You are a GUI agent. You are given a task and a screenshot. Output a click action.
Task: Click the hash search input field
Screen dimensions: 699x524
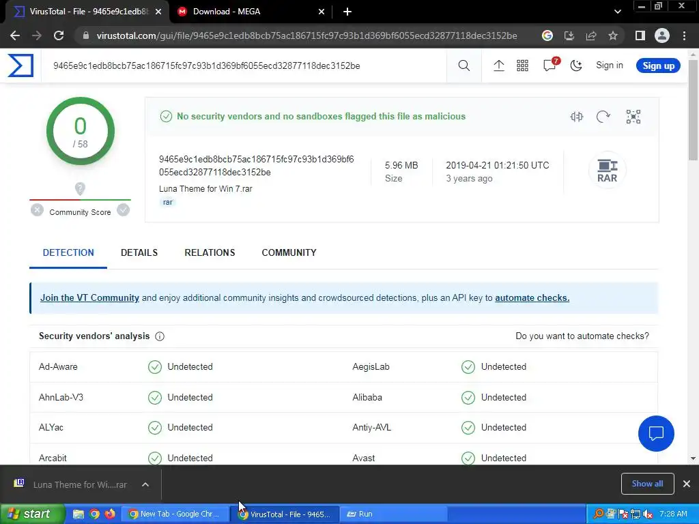(x=244, y=65)
